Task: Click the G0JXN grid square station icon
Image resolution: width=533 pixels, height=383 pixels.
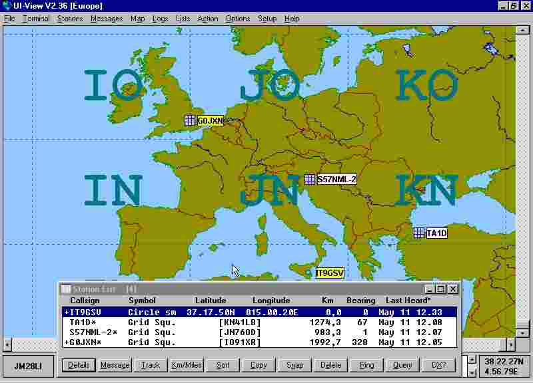Action: (x=190, y=120)
